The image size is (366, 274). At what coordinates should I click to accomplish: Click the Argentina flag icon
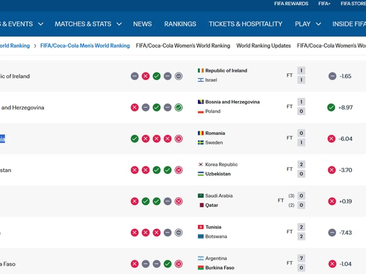[x=200, y=258]
